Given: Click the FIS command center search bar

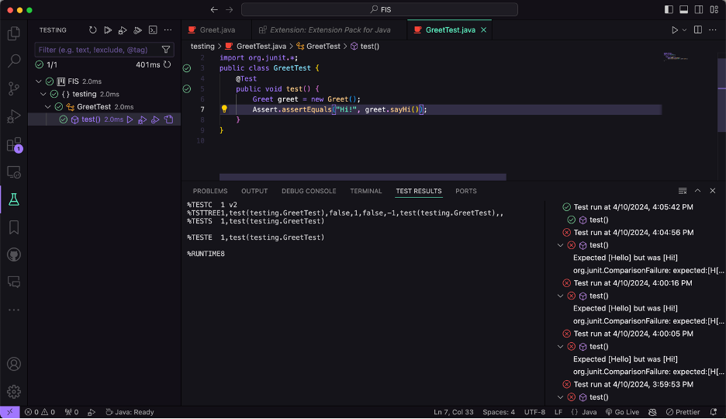Looking at the screenshot, I should pos(379,9).
